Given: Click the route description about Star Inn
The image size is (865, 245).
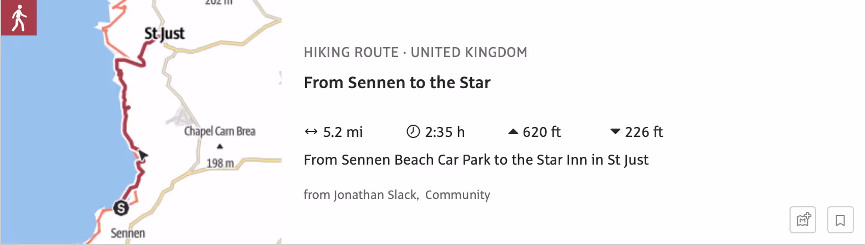Looking at the screenshot, I should 476,160.
